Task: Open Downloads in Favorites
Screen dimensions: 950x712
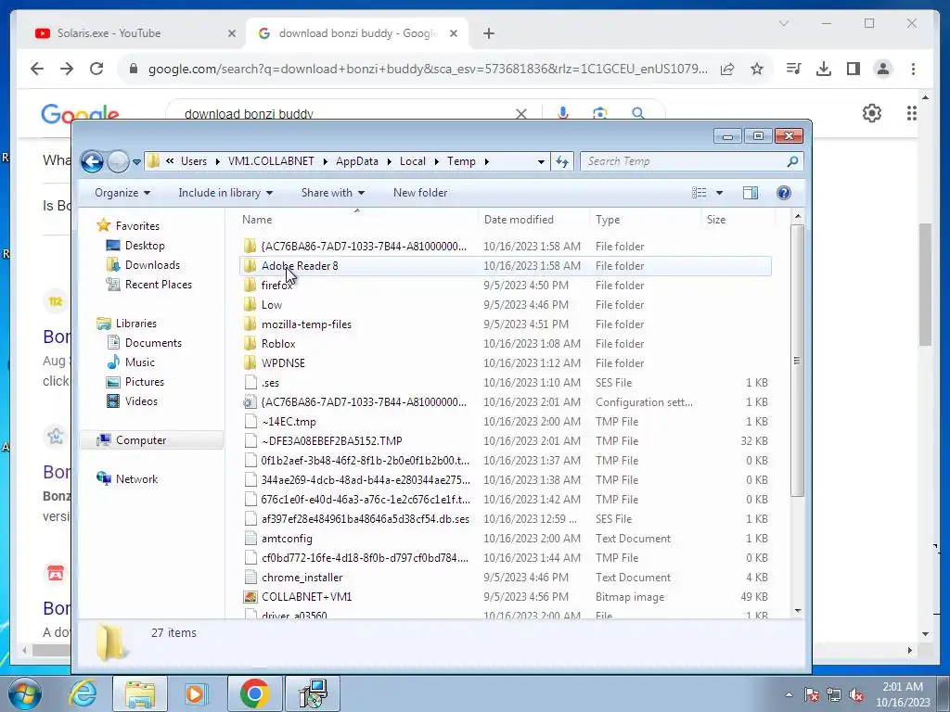Action: click(x=152, y=264)
